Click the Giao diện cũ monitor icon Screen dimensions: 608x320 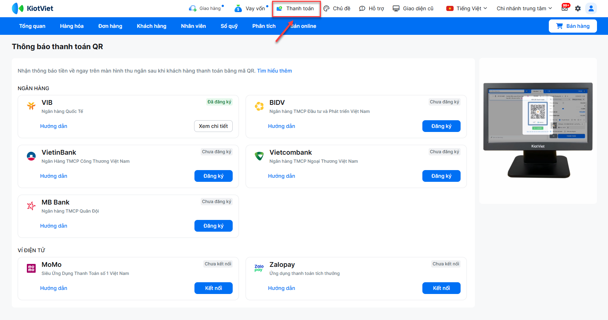(x=396, y=8)
